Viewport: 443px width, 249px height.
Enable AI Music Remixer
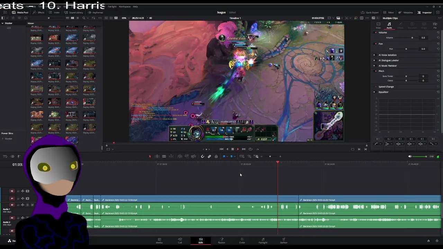click(374, 66)
